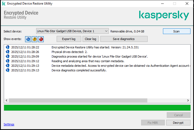Click the Fix MBR button
Image resolution: width=194 pixels, height=130 pixels.
click(x=153, y=122)
